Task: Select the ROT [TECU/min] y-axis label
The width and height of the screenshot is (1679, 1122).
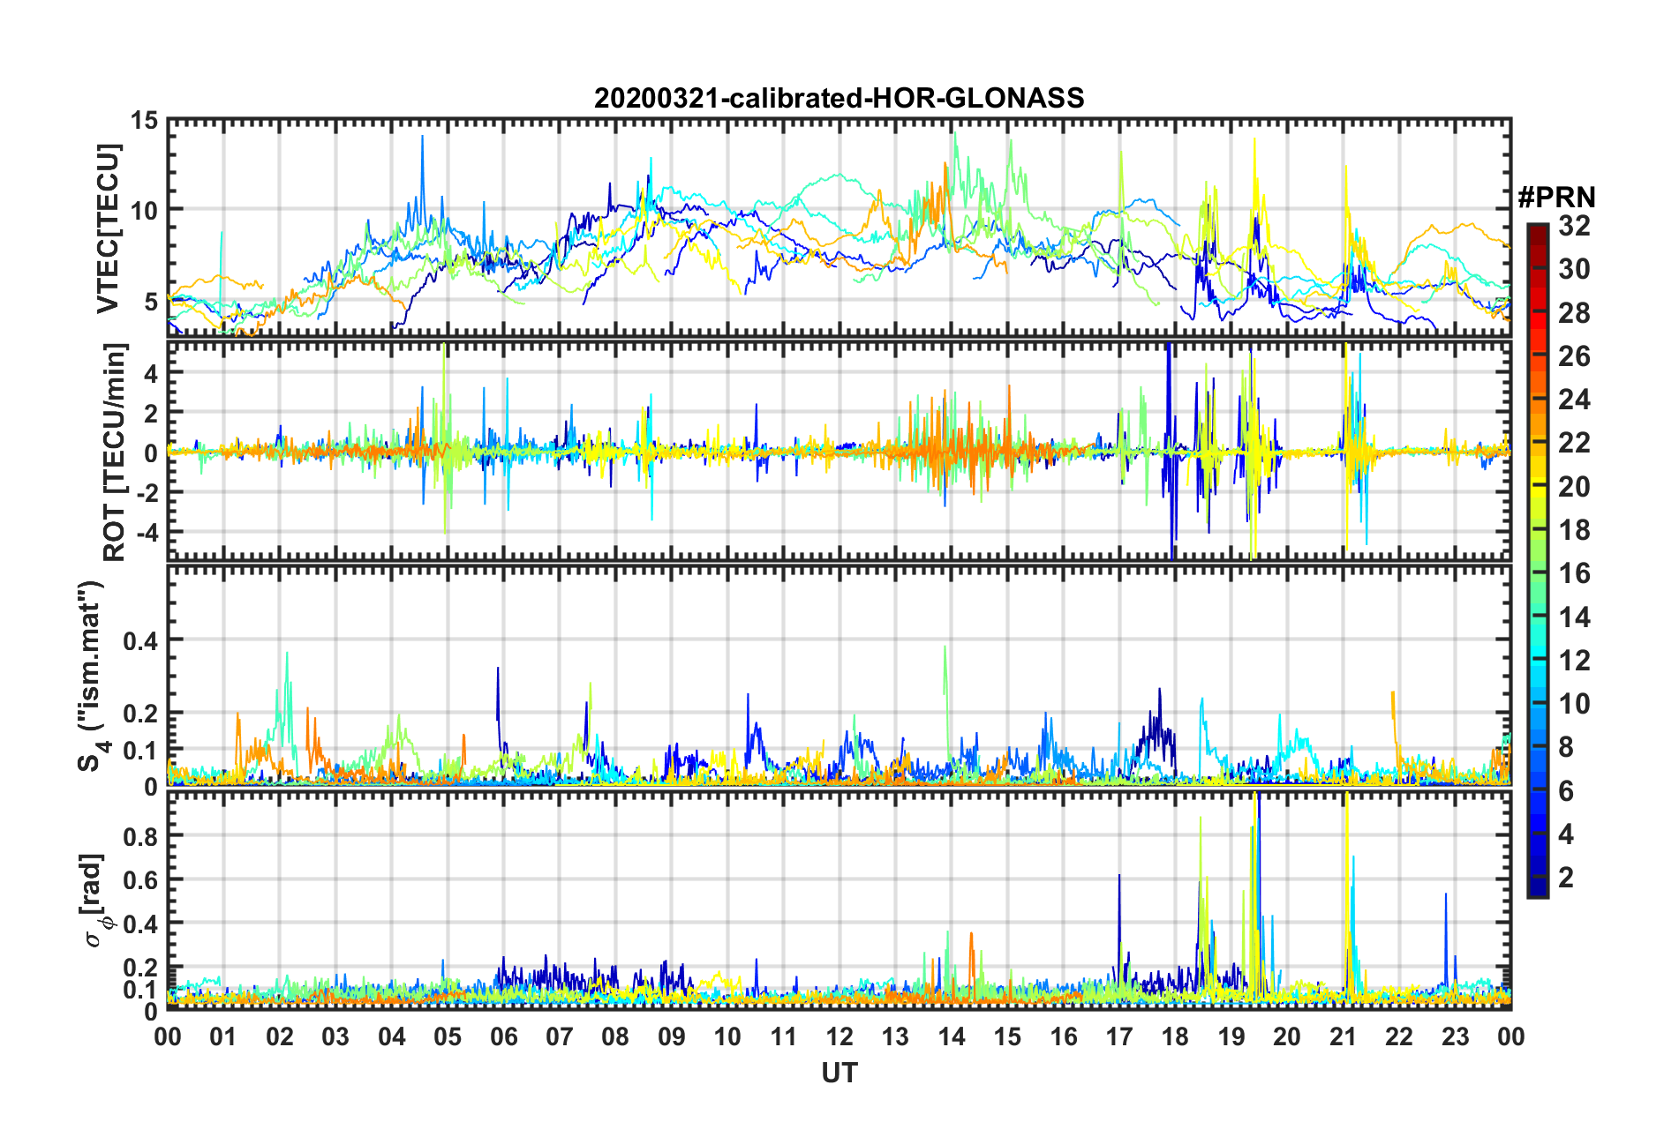Action: click(x=115, y=453)
